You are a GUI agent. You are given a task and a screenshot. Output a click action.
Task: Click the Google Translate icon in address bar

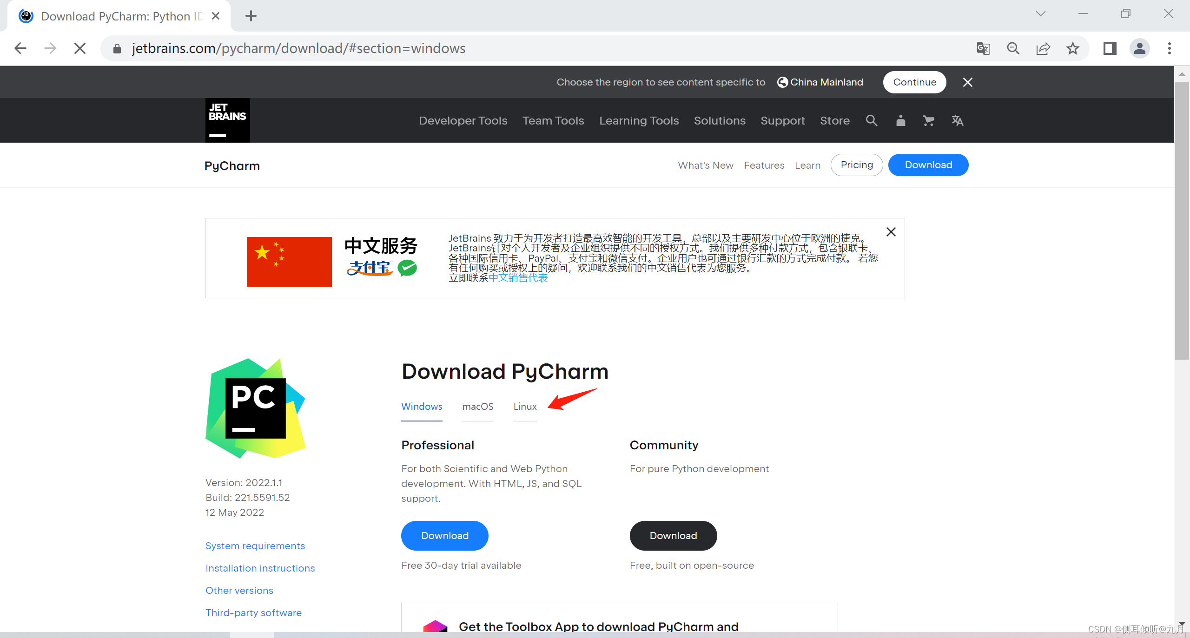tap(983, 48)
